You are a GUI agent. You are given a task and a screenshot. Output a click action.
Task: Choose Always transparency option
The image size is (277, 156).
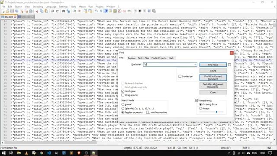click(x=200, y=108)
